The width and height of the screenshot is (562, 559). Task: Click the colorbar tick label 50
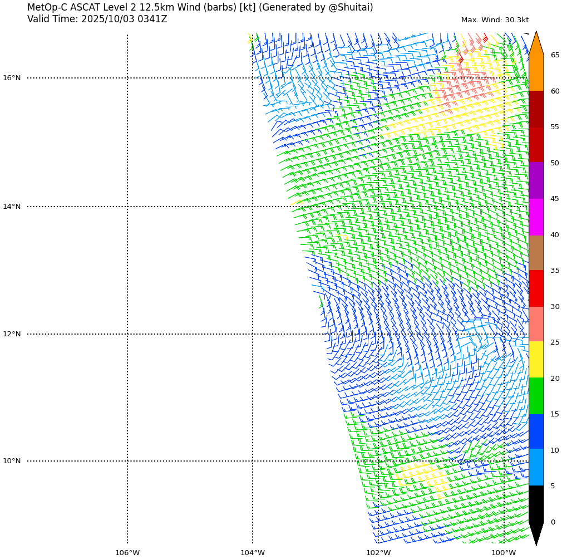(555, 163)
